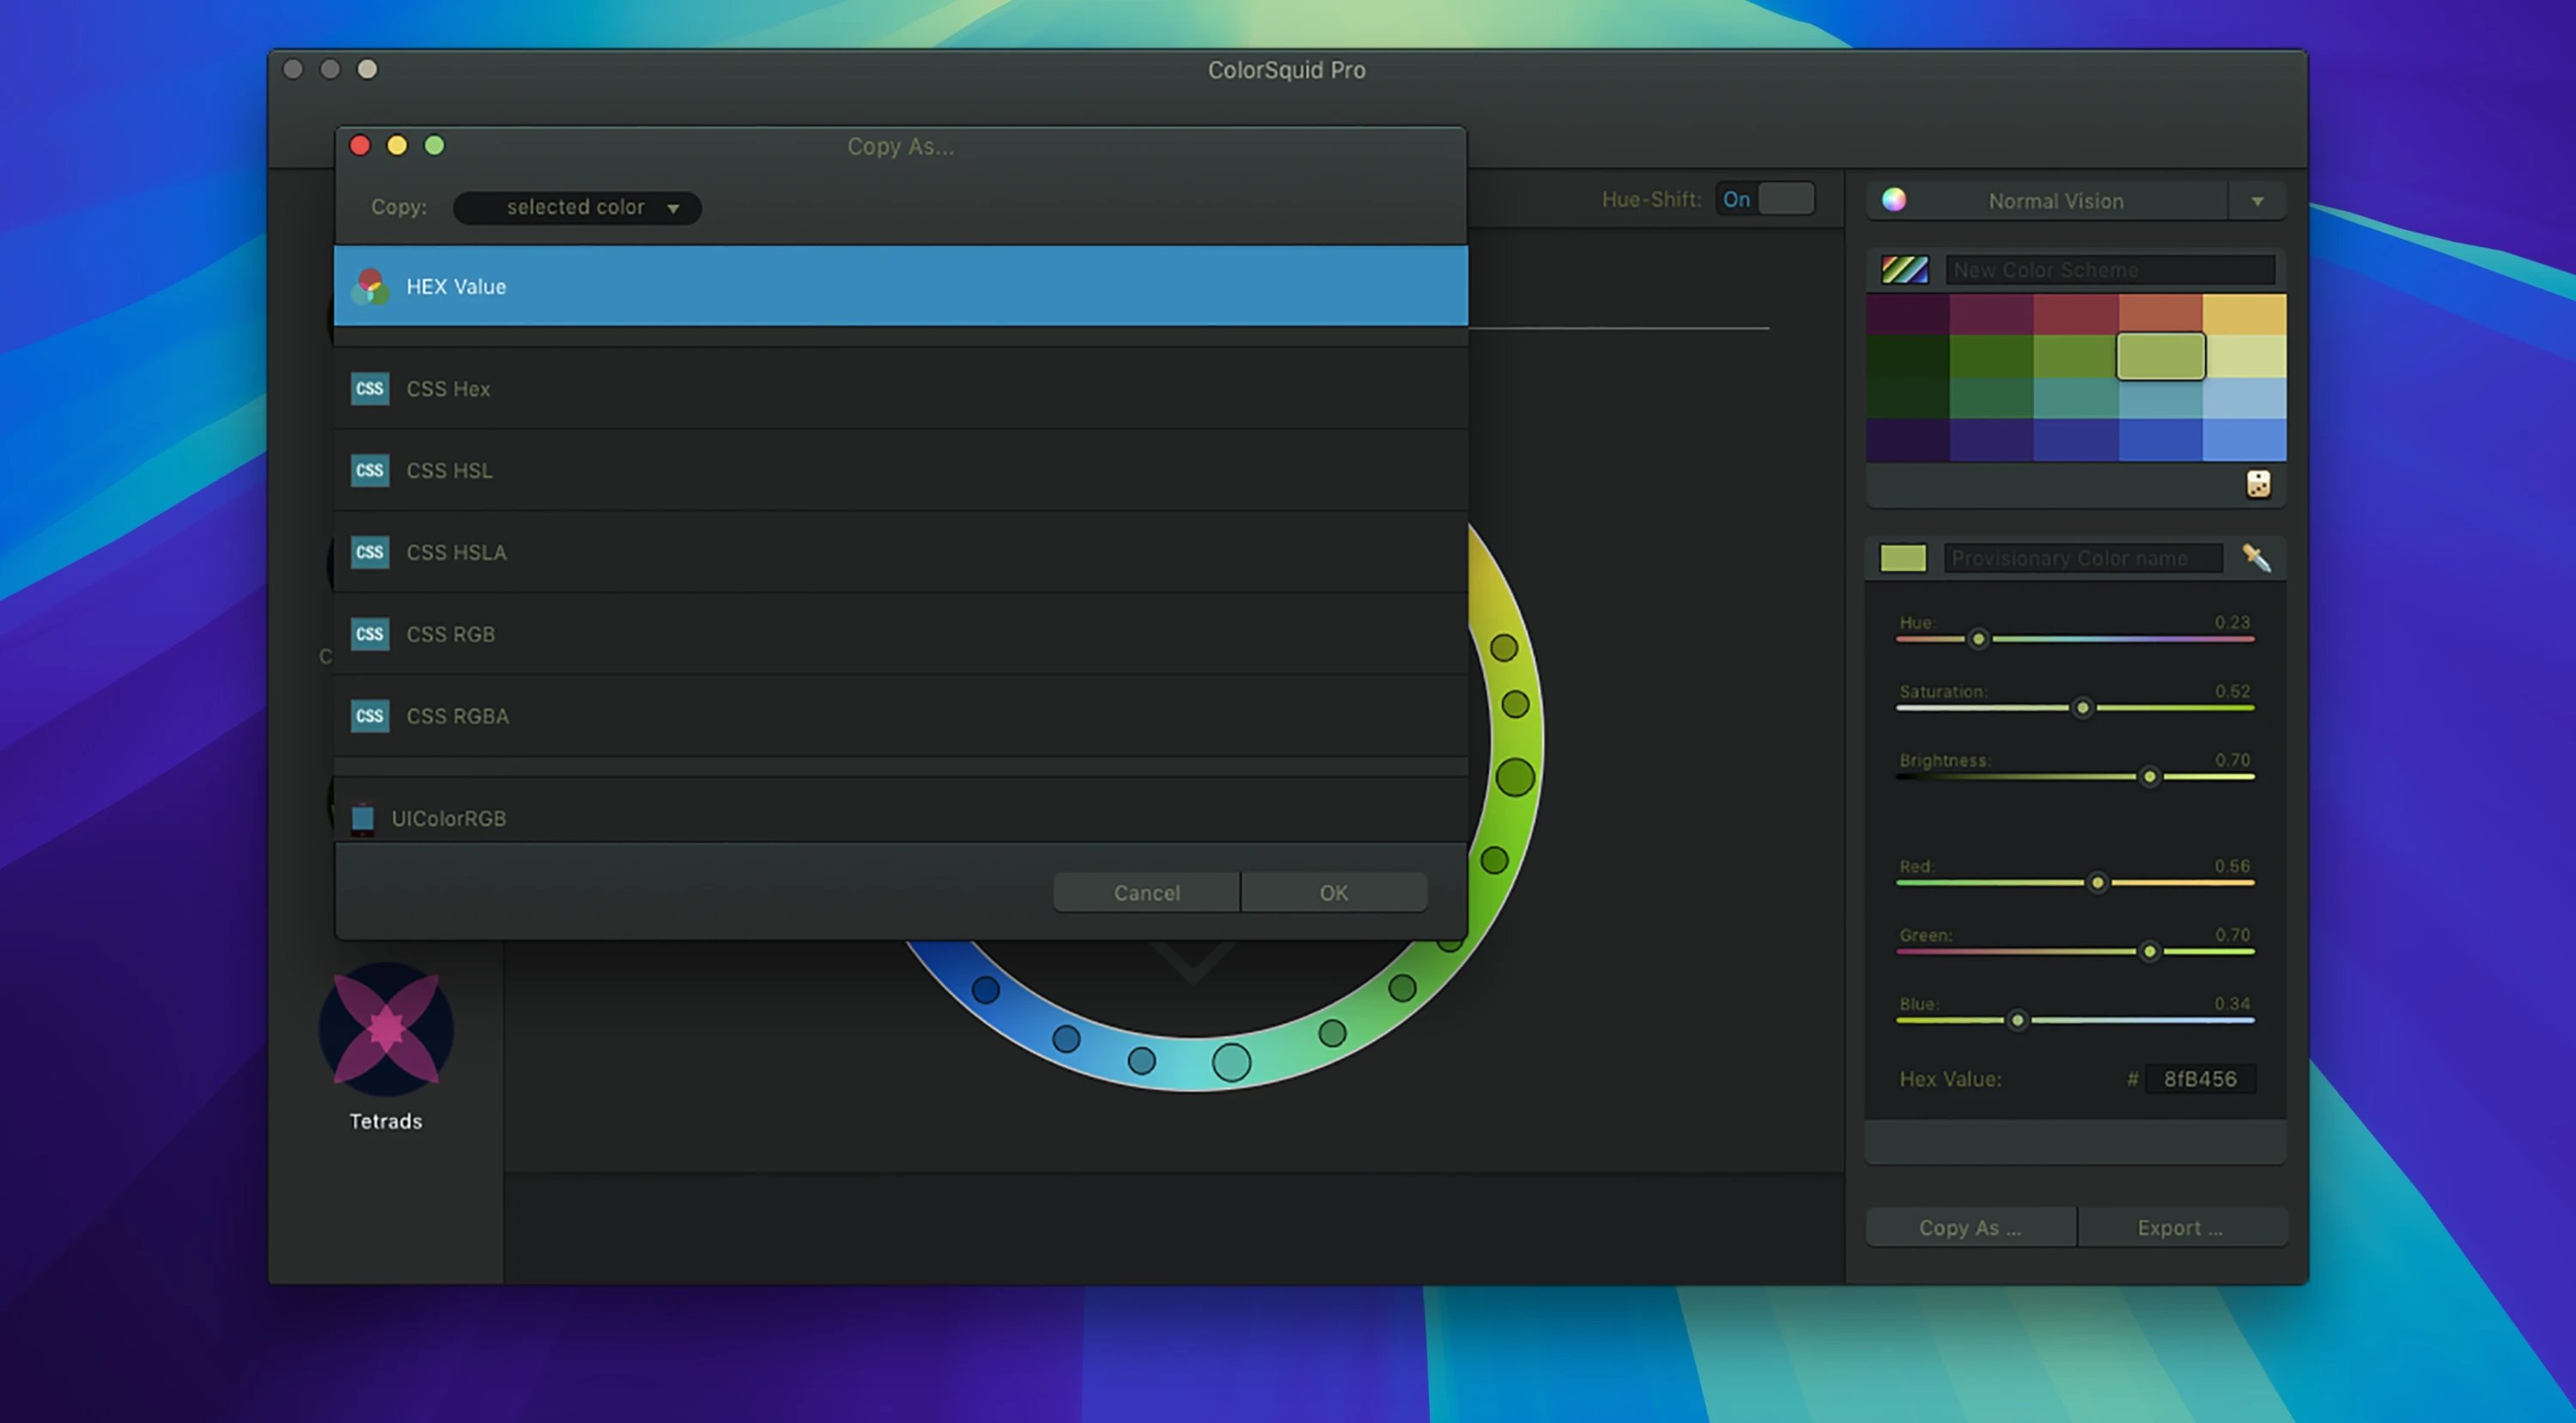Select the Tetrads harmony icon
2576x1423 pixels.
[386, 1029]
